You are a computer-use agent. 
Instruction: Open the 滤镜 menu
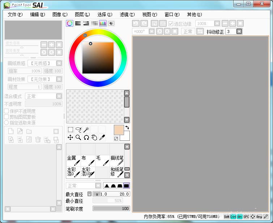[x=127, y=14]
